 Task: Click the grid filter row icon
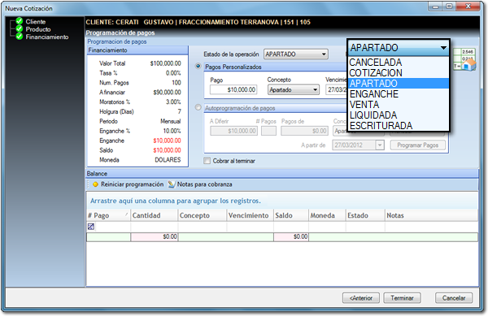coord(91,227)
